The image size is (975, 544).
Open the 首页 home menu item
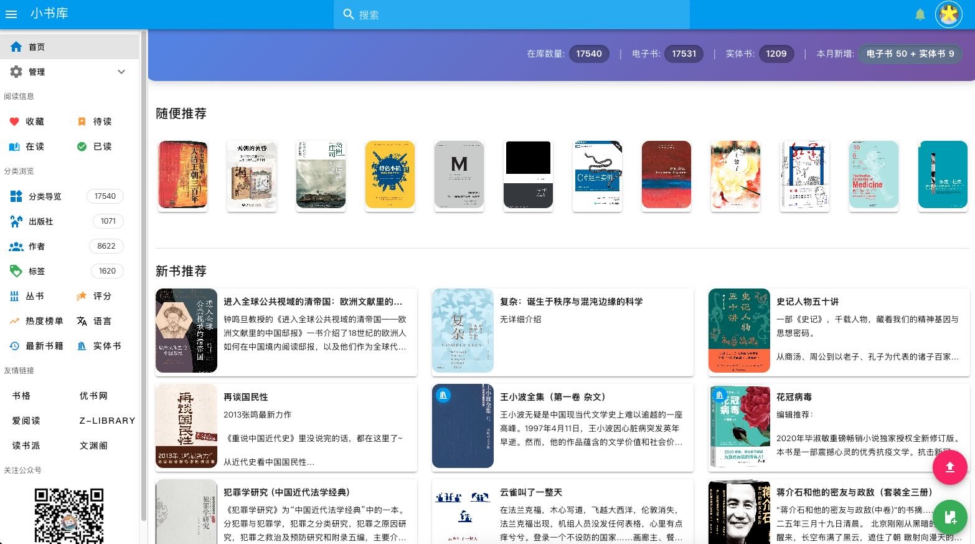coord(35,46)
